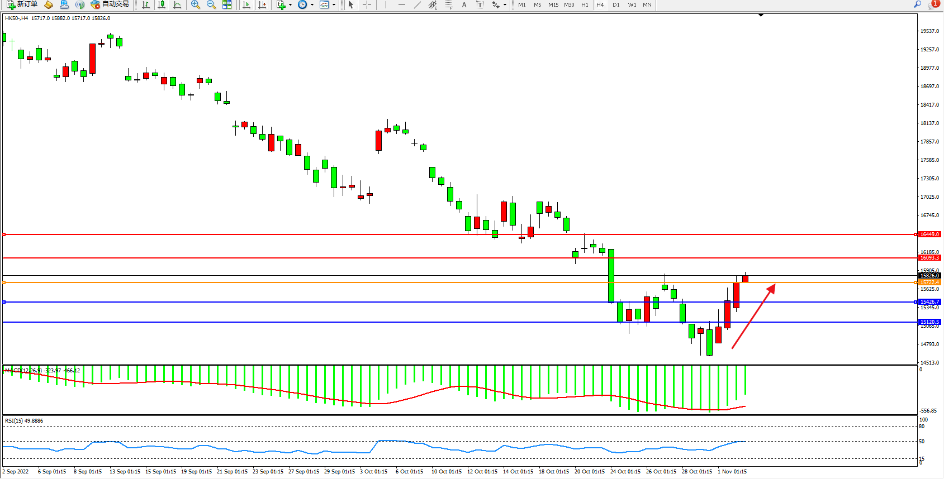Select the crosshair tool
This screenshot has height=479, width=944.
(367, 4)
